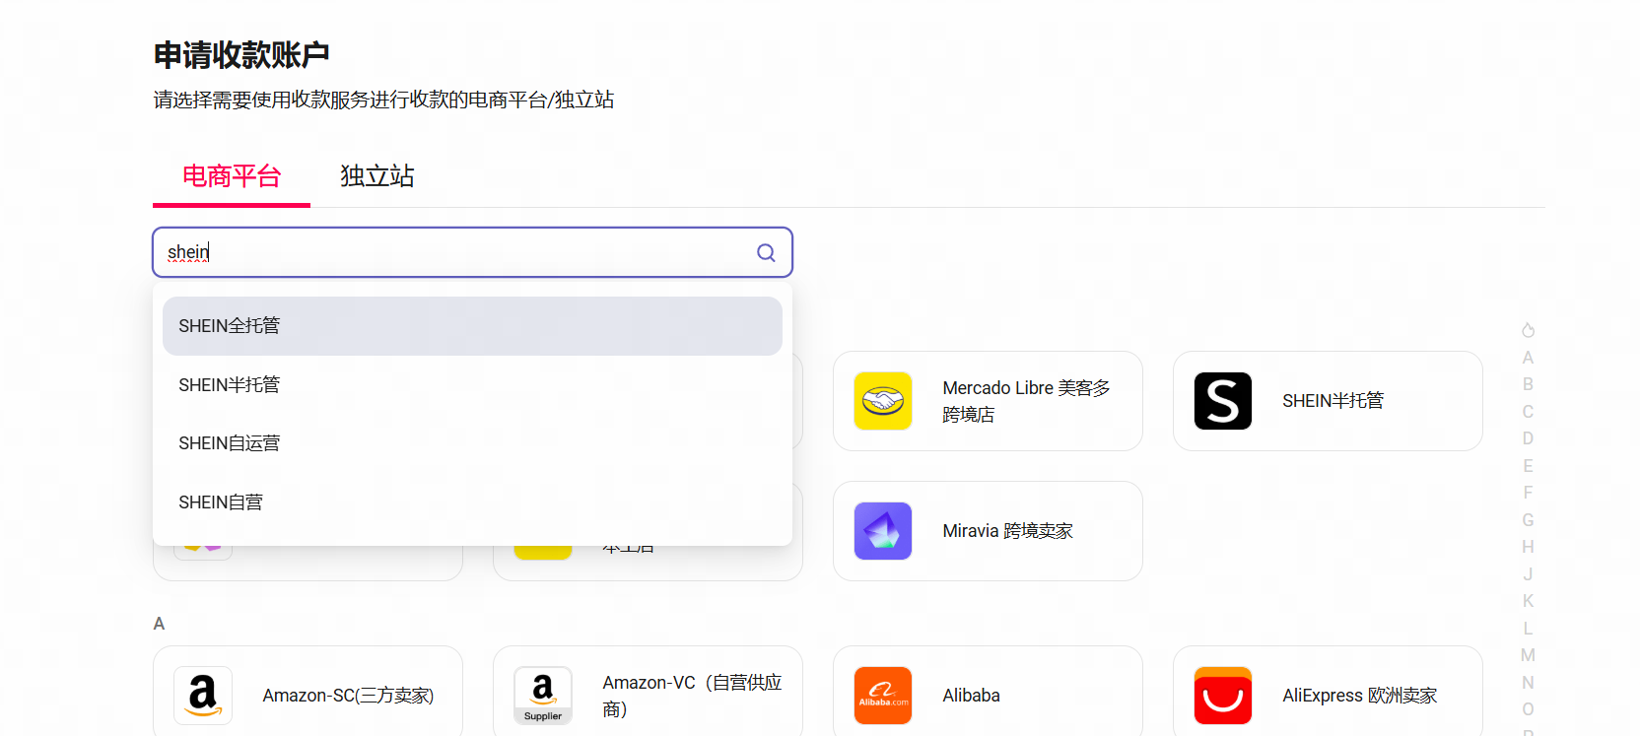1640x736 pixels.
Task: Open the 电商平台 tab
Action: coord(232,176)
